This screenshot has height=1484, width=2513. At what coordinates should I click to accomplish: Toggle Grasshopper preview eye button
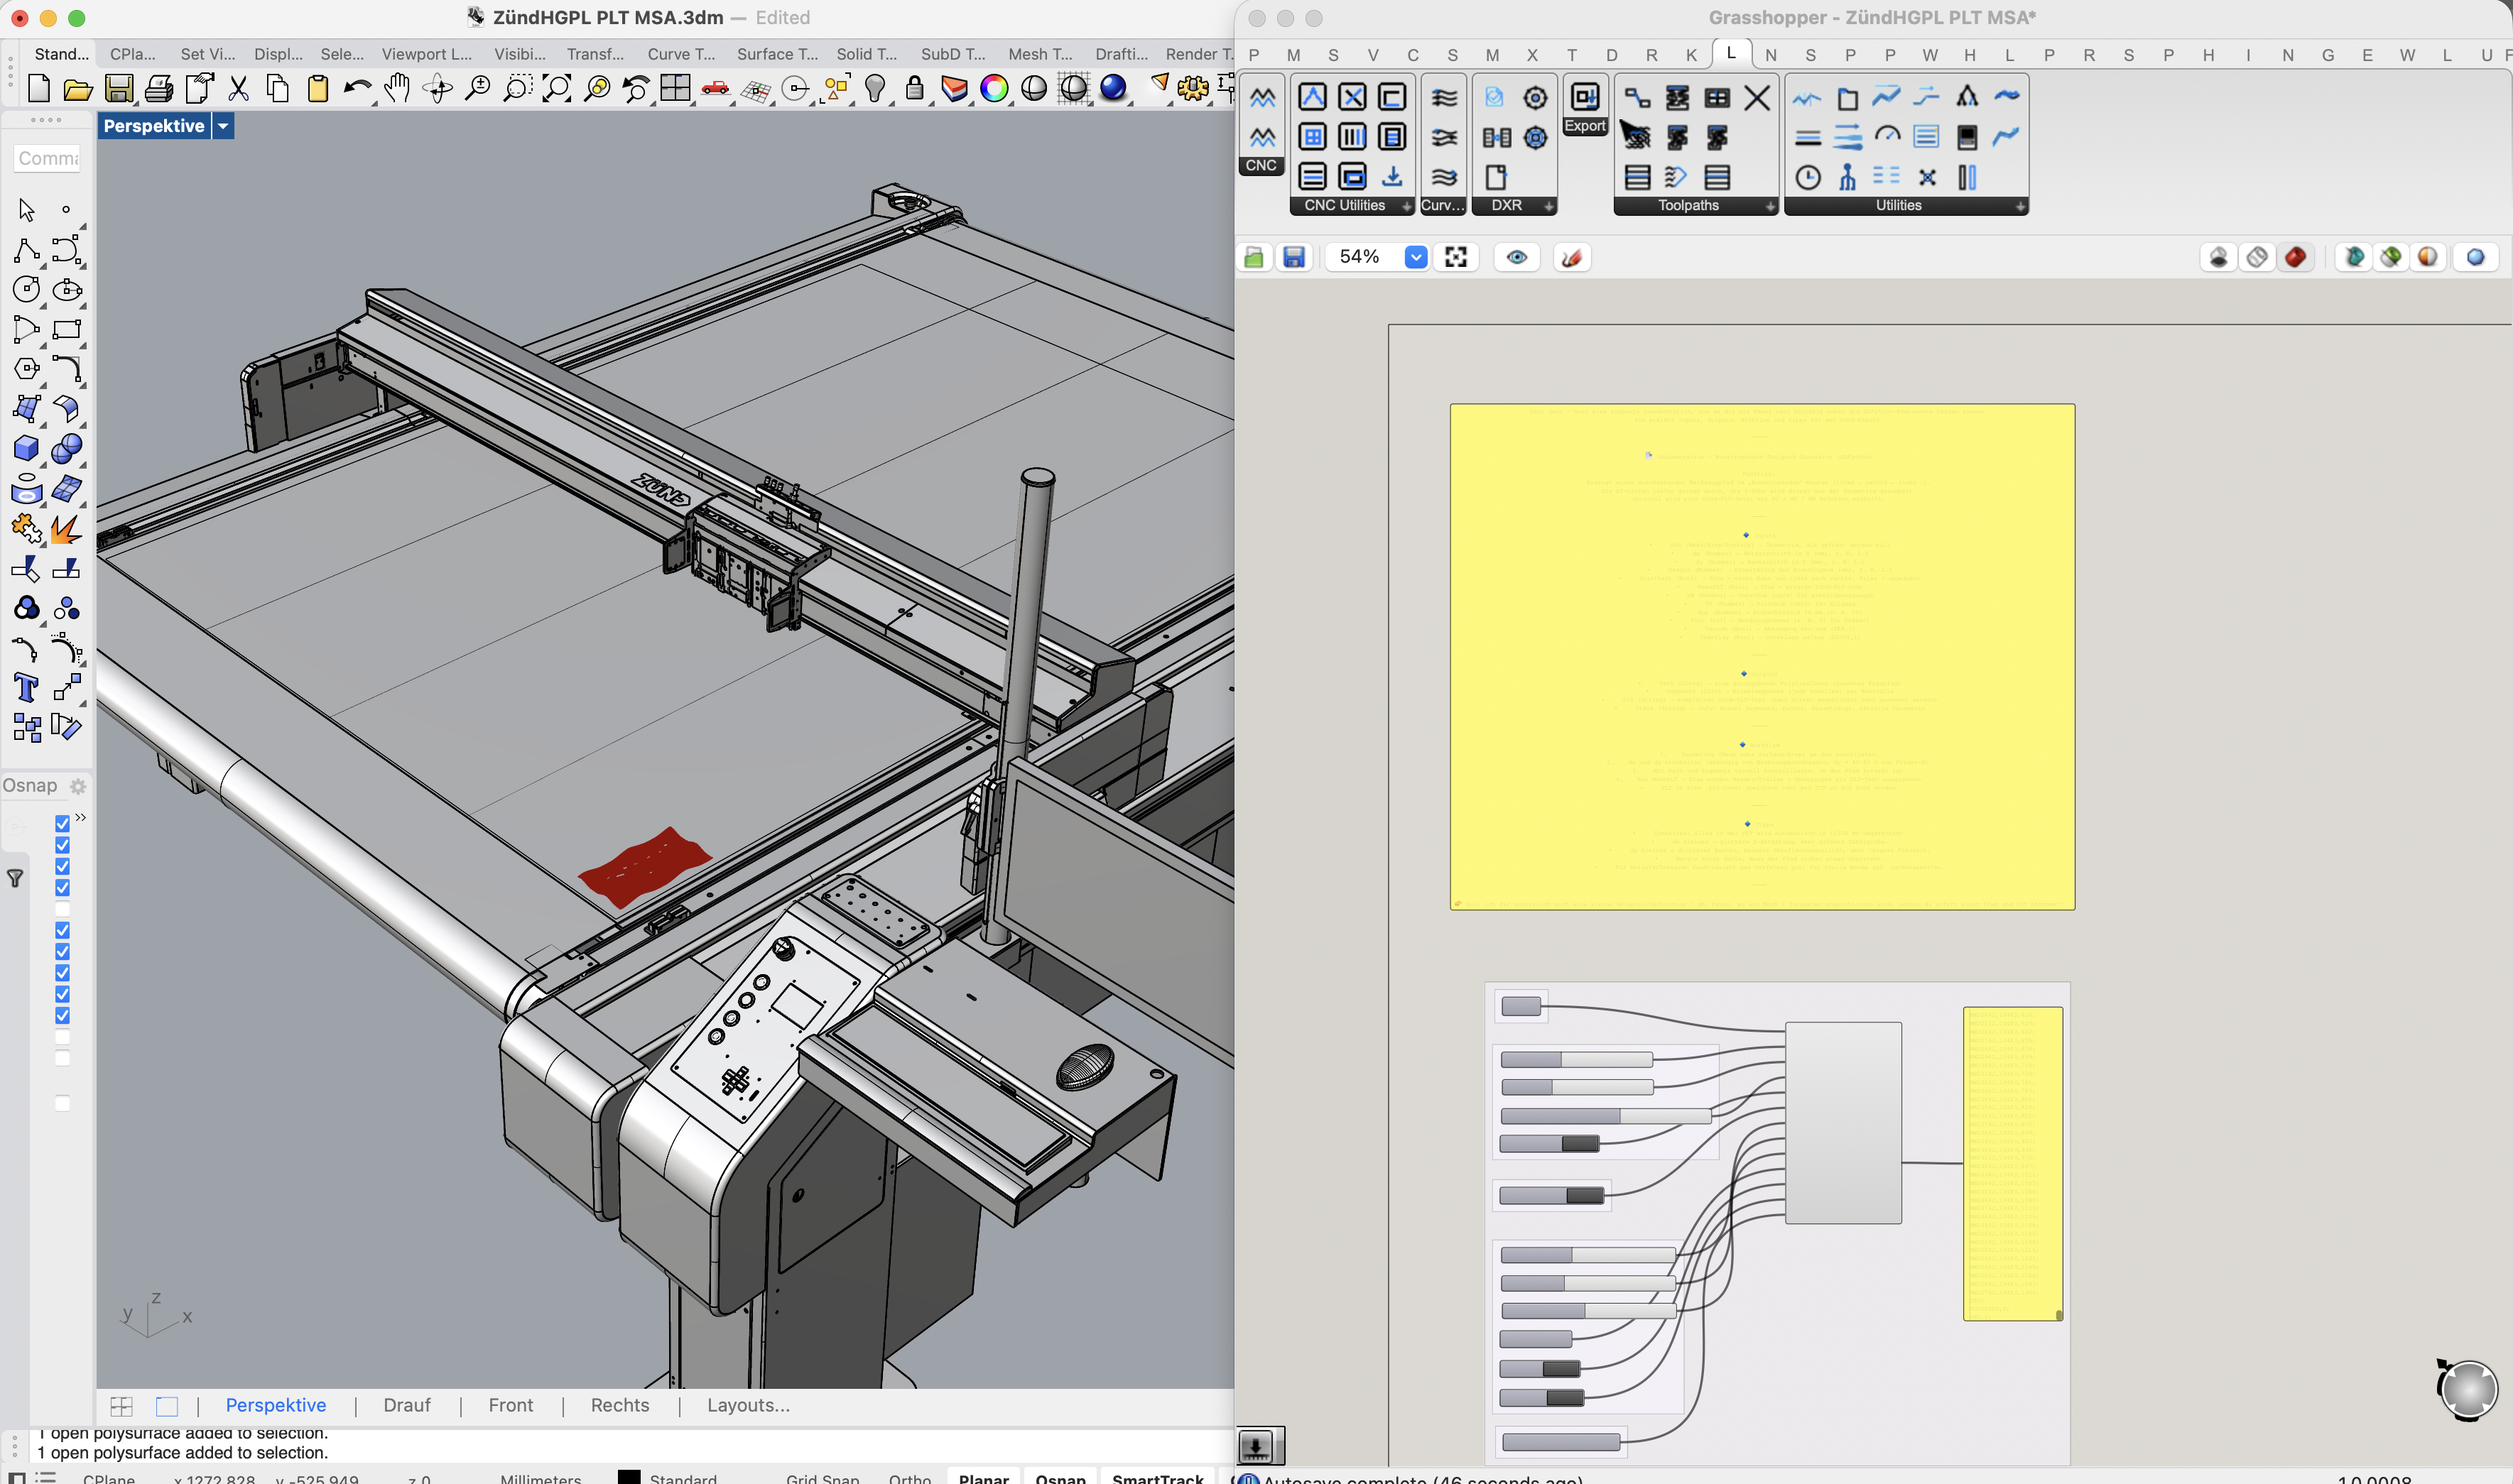pyautogui.click(x=1516, y=258)
